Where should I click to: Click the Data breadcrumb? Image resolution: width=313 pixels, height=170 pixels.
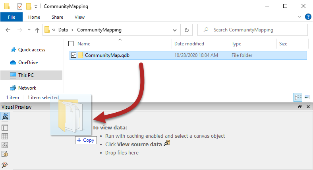63,30
